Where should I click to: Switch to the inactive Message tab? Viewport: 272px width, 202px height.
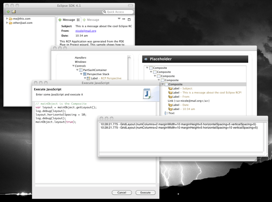[91, 20]
